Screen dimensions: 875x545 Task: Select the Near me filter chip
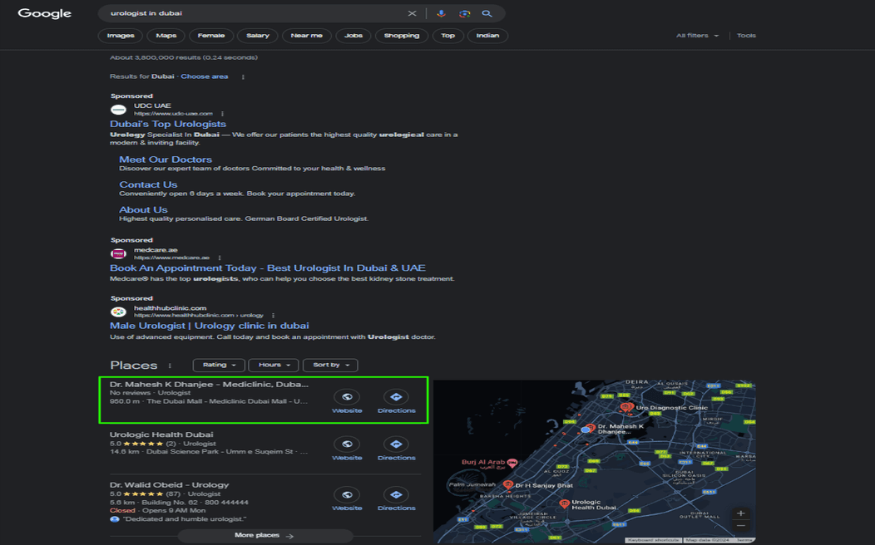306,36
